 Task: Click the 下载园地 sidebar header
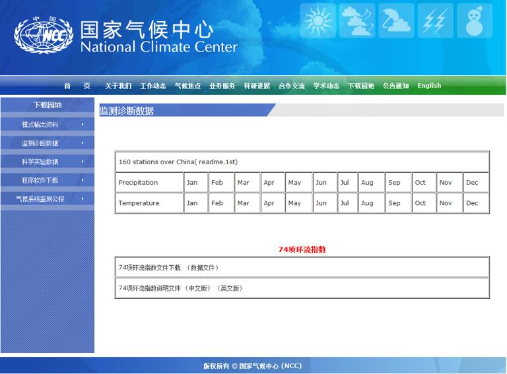[48, 105]
